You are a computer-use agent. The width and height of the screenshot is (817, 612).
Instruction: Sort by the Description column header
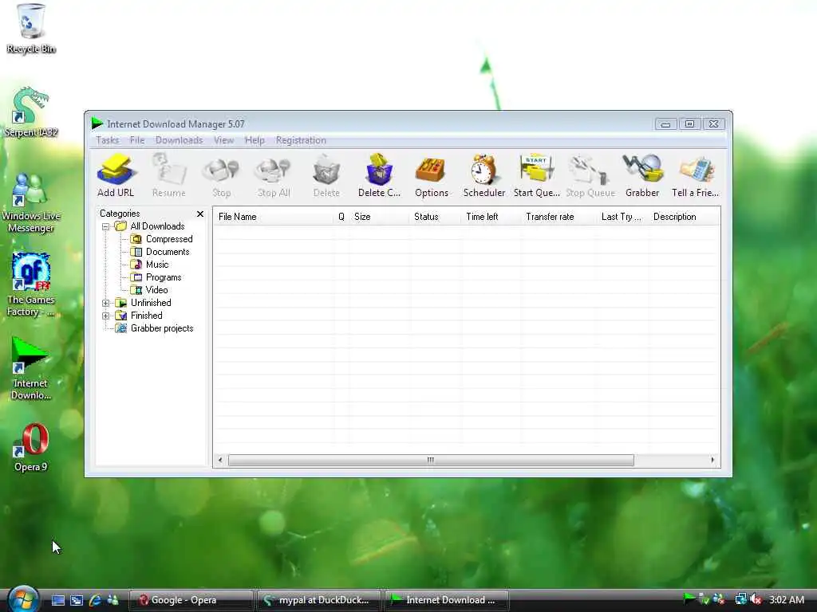[x=684, y=217]
